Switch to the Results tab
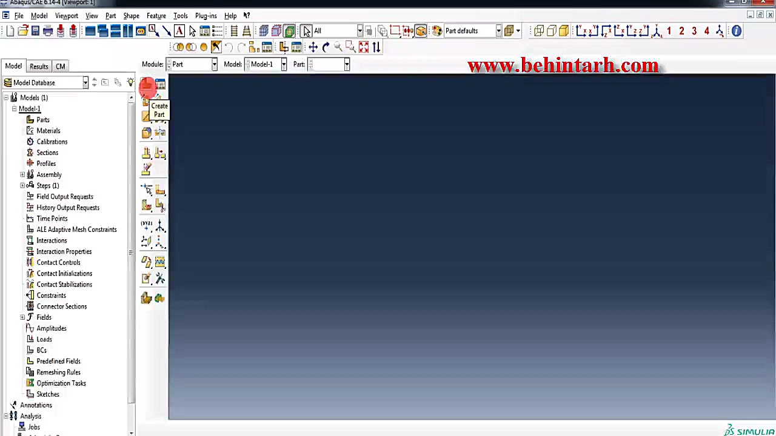The width and height of the screenshot is (776, 436). (x=39, y=66)
